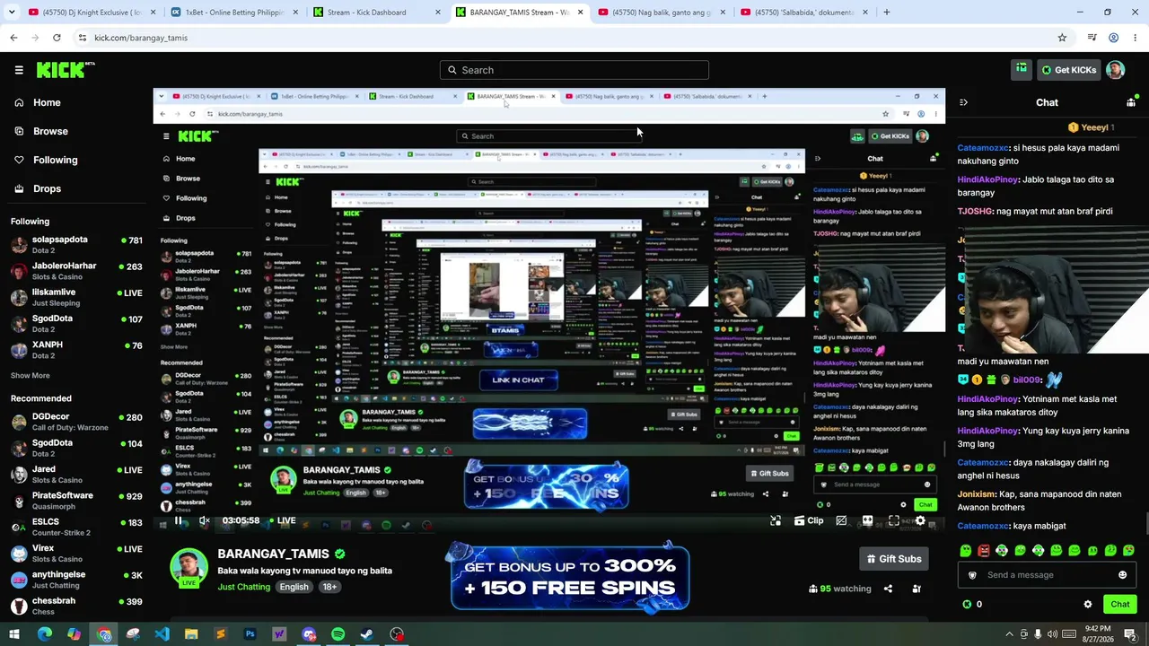Screen dimensions: 1149x646
Task: Reload the Kick page
Action: point(57,38)
